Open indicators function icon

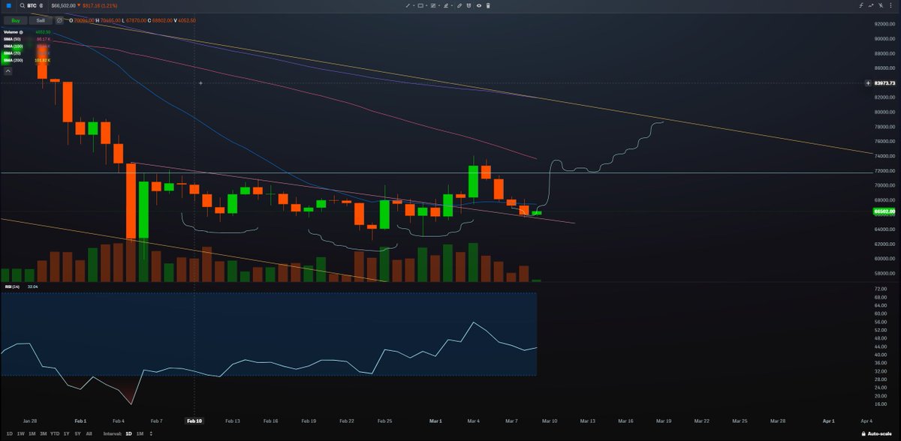click(x=861, y=6)
